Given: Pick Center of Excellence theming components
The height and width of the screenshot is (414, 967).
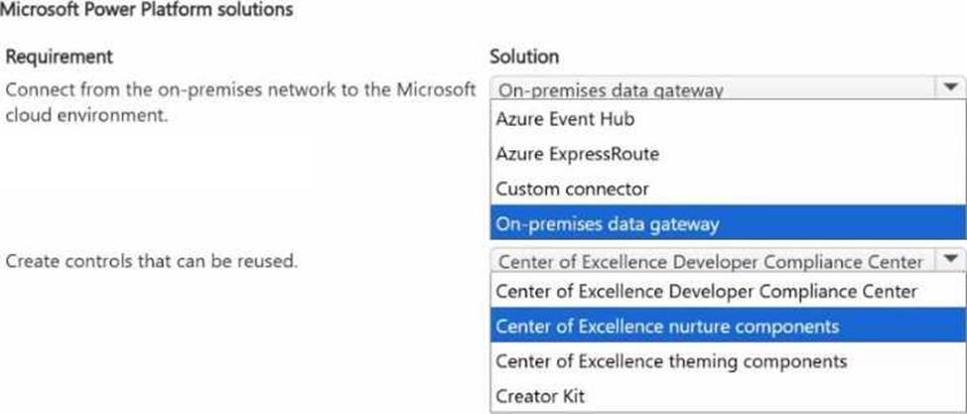Looking at the screenshot, I should click(x=670, y=360).
